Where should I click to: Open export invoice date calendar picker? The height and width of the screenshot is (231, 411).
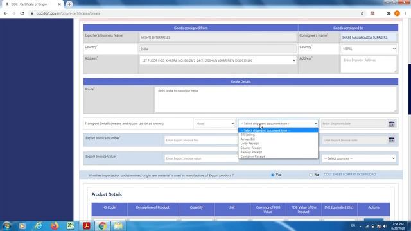pos(392,140)
